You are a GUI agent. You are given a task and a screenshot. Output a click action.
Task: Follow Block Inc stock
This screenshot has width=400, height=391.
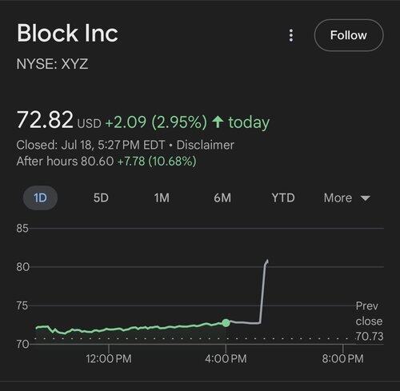[x=349, y=35]
